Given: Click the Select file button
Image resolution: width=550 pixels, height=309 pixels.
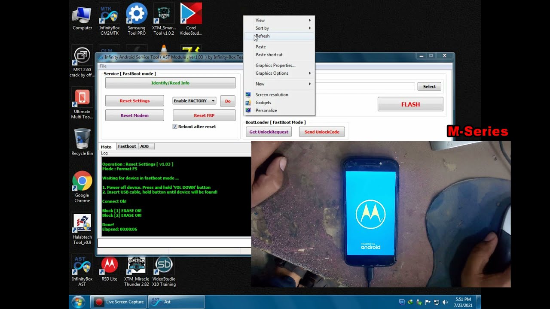Looking at the screenshot, I should [429, 87].
